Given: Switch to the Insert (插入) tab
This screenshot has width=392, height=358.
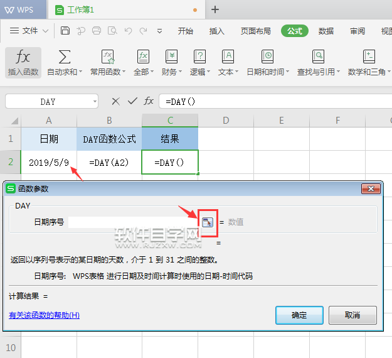Looking at the screenshot, I should (217, 31).
